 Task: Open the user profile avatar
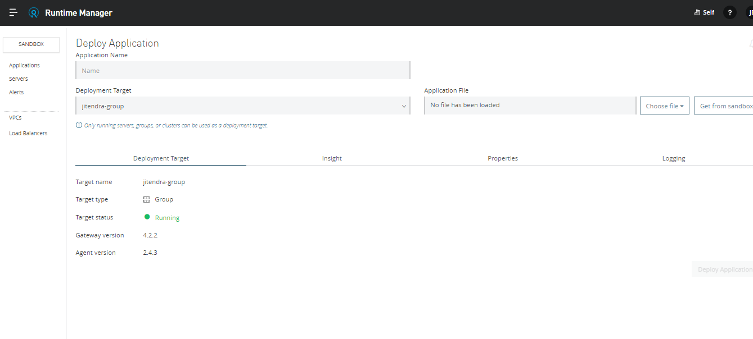coord(749,12)
